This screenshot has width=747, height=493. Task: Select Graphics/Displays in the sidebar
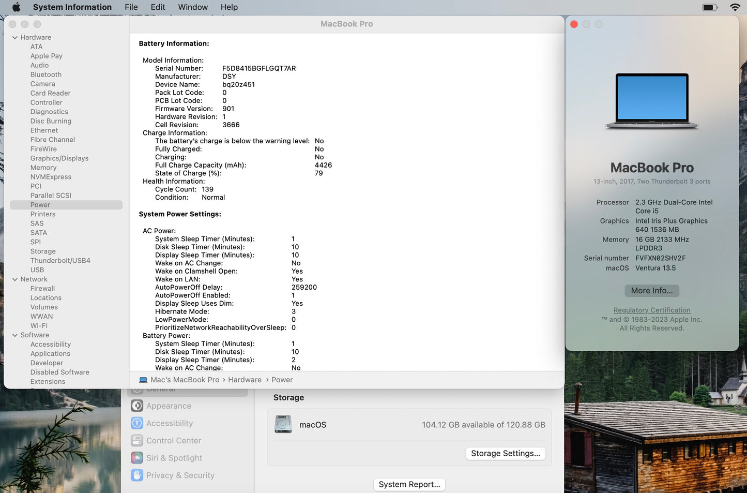point(59,158)
